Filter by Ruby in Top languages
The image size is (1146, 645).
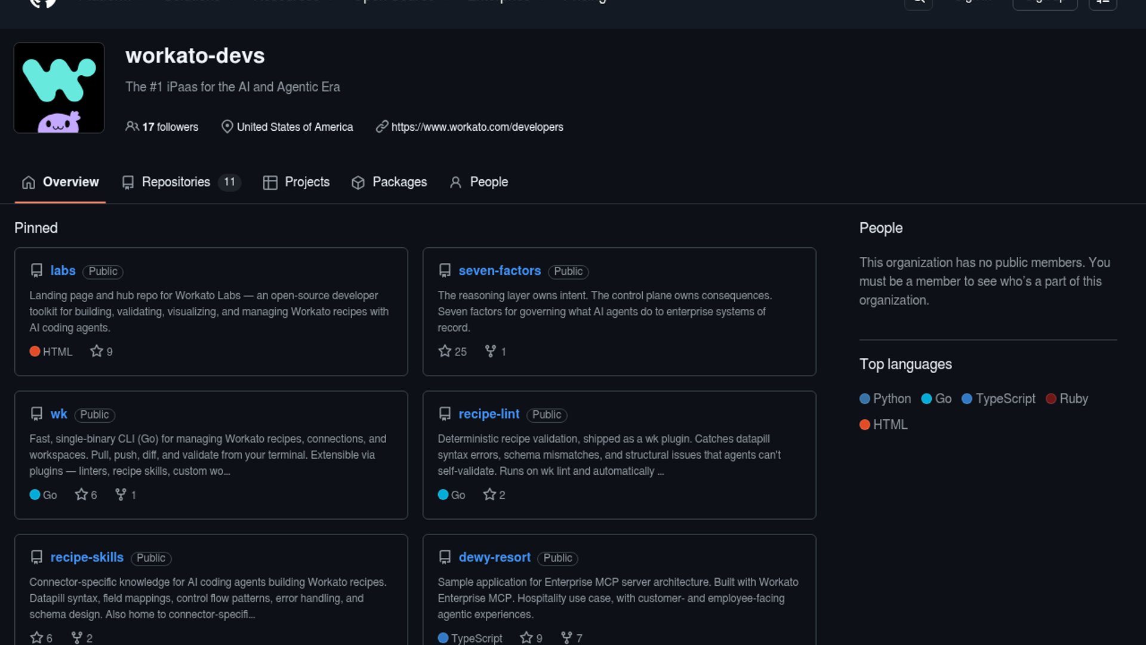click(1067, 398)
